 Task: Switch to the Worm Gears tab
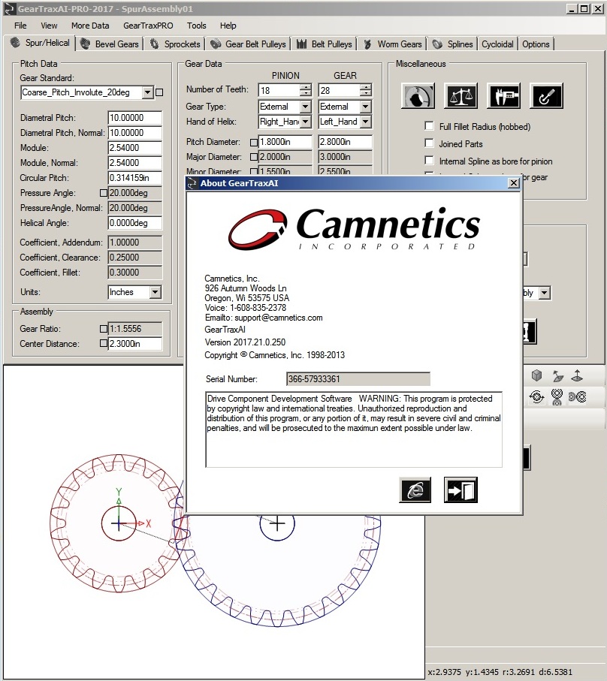(393, 44)
